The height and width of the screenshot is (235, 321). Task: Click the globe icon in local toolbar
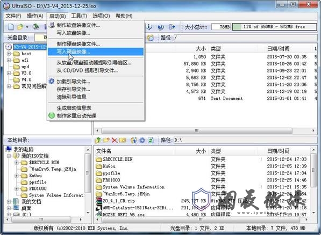134,140
